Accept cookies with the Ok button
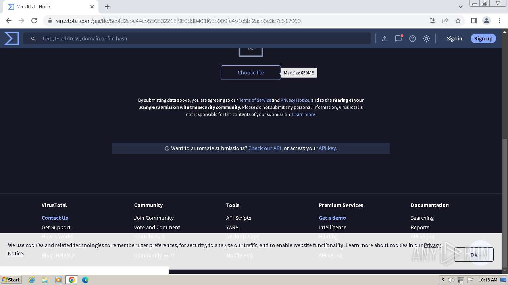The image size is (508, 285). tap(474, 255)
